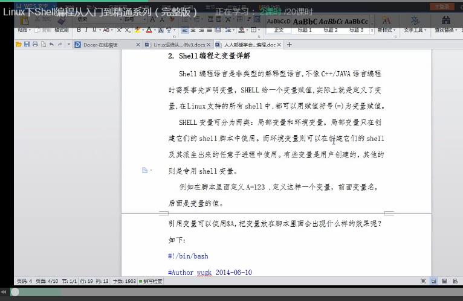
Task: Toggle the 拼写检查 spell check indicator
Action: pos(151,281)
